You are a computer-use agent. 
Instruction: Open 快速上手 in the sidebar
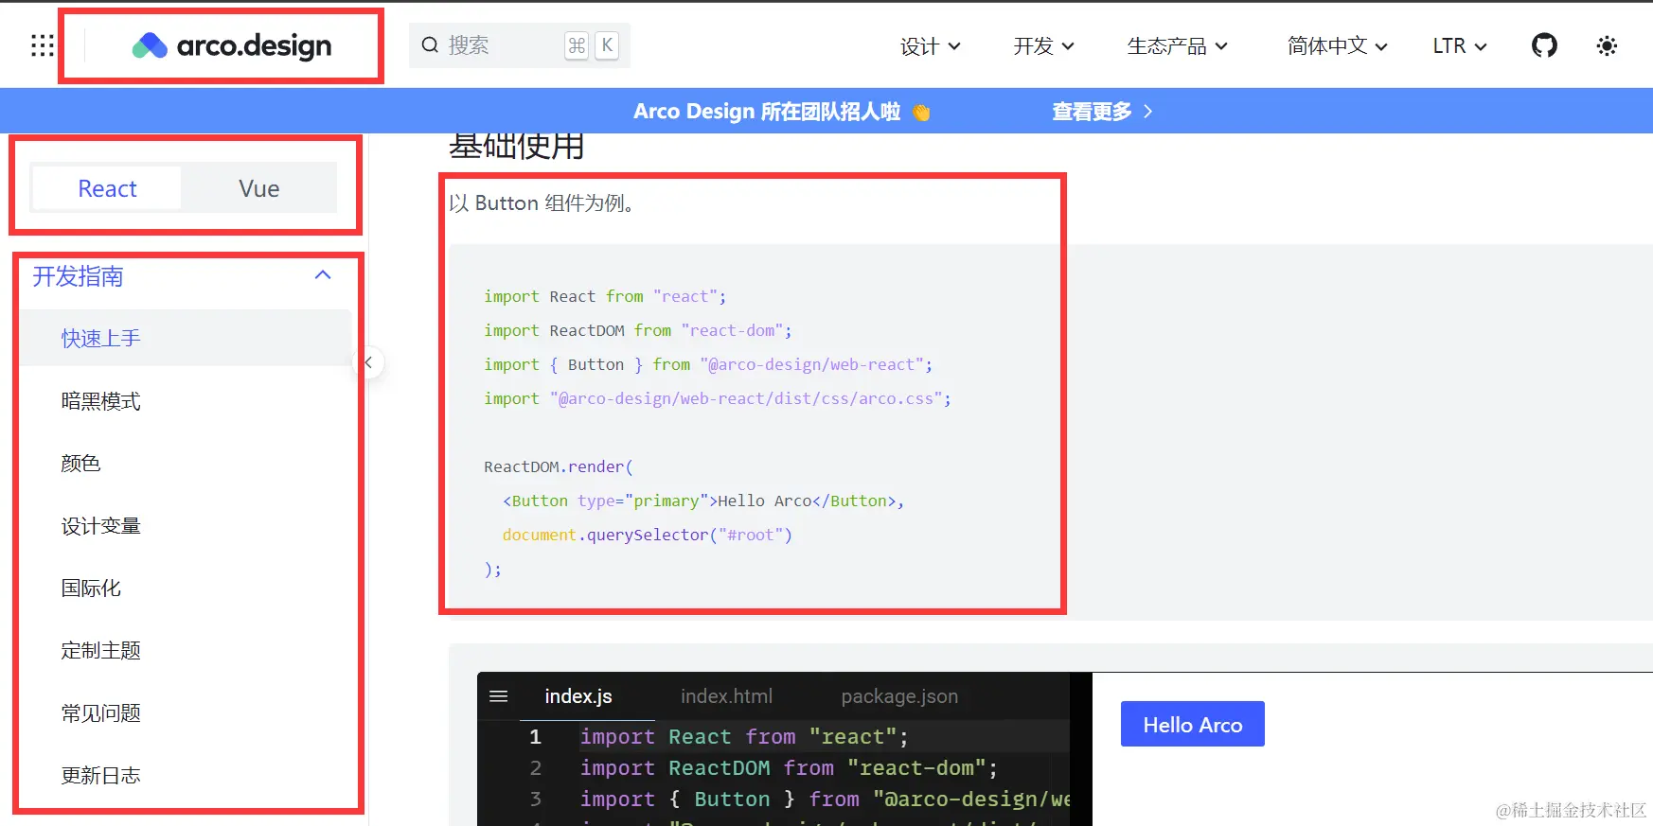[x=186, y=338]
